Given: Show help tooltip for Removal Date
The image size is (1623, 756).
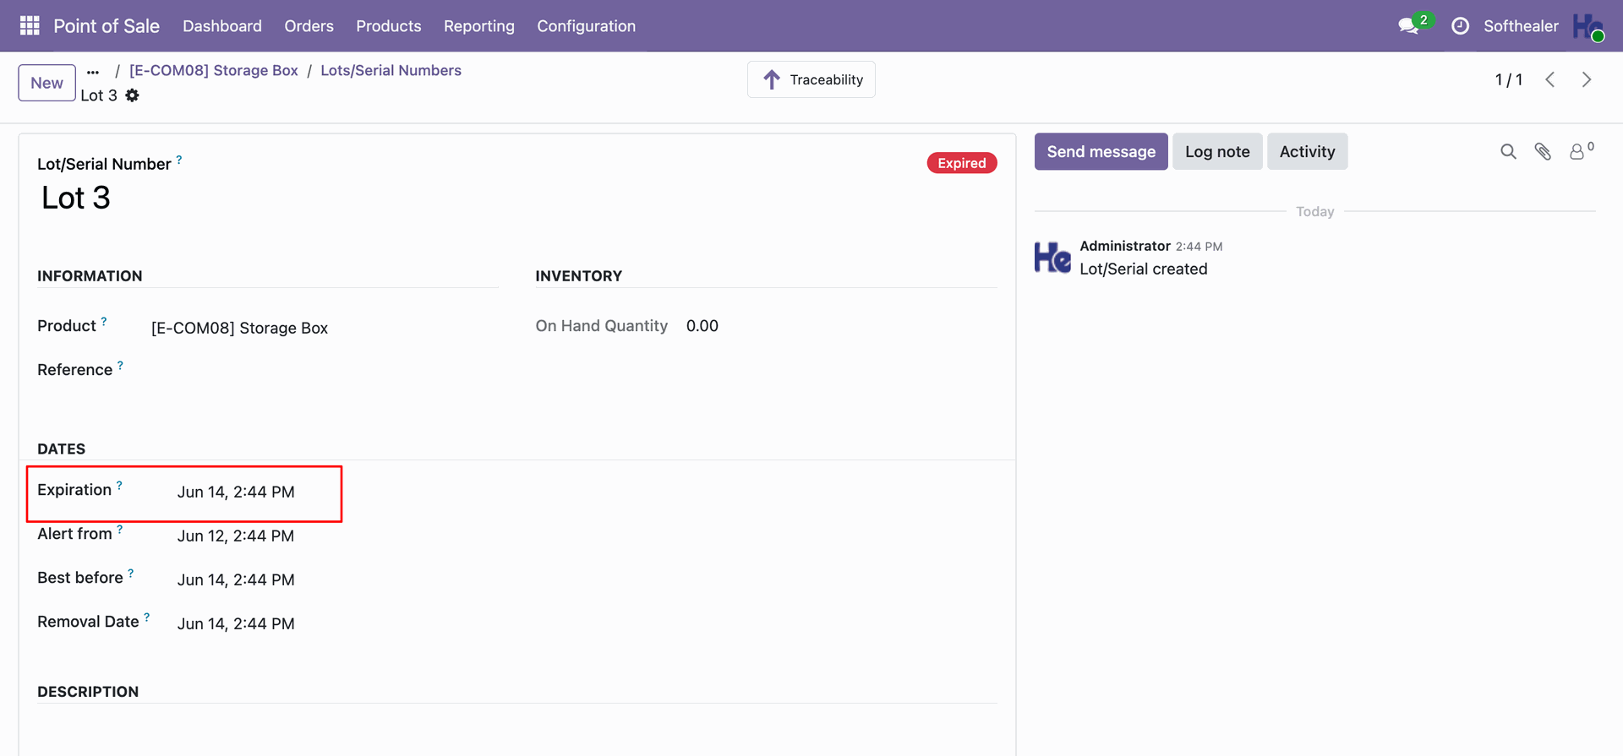Looking at the screenshot, I should click(x=147, y=617).
